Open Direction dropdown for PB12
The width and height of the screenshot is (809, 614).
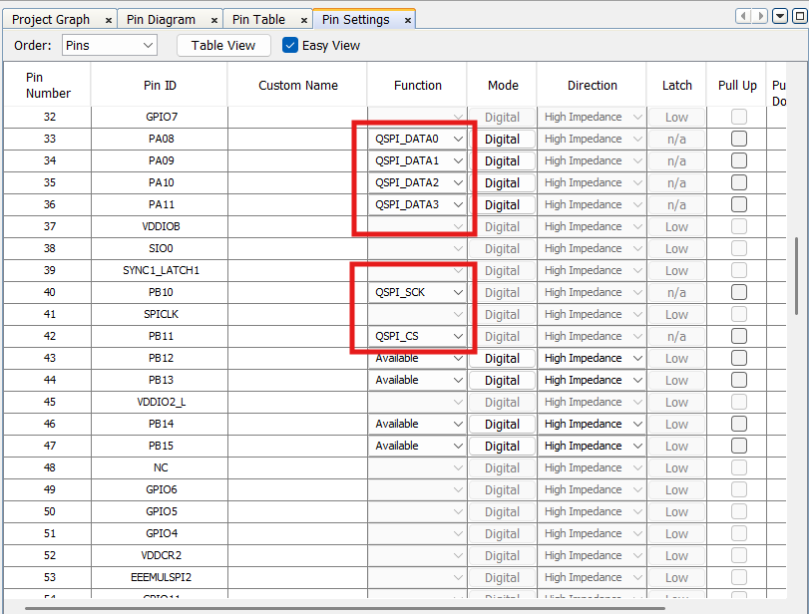tap(592, 358)
